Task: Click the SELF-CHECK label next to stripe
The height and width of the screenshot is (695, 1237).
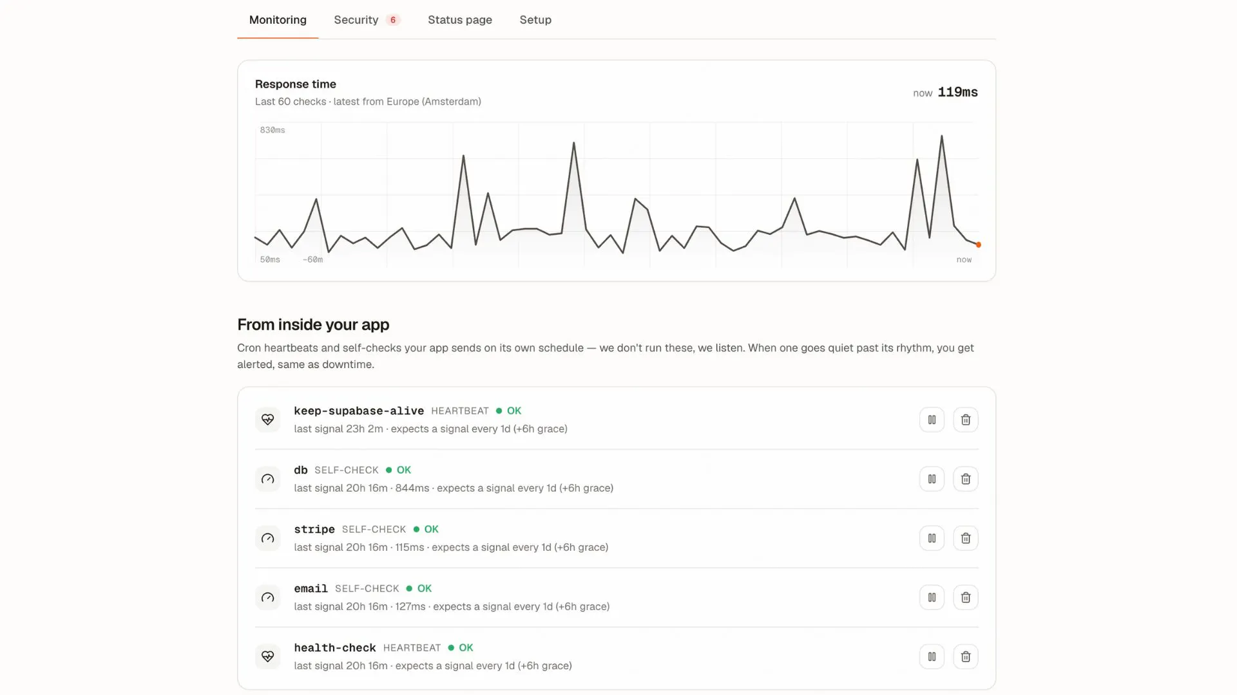Action: click(x=374, y=529)
